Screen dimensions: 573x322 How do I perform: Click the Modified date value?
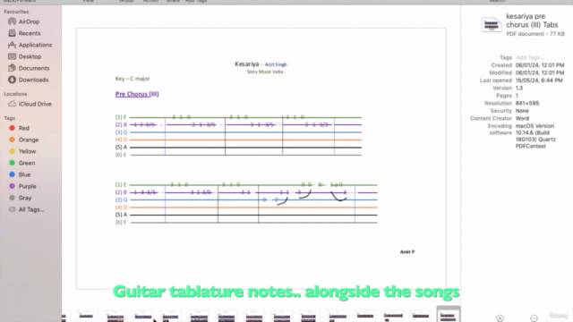pos(540,73)
